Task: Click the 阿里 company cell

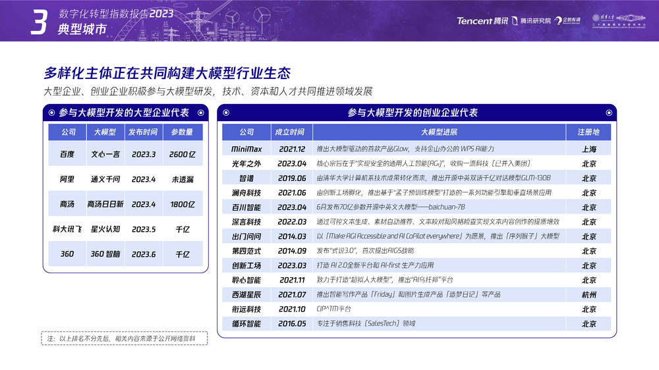Action: point(67,179)
